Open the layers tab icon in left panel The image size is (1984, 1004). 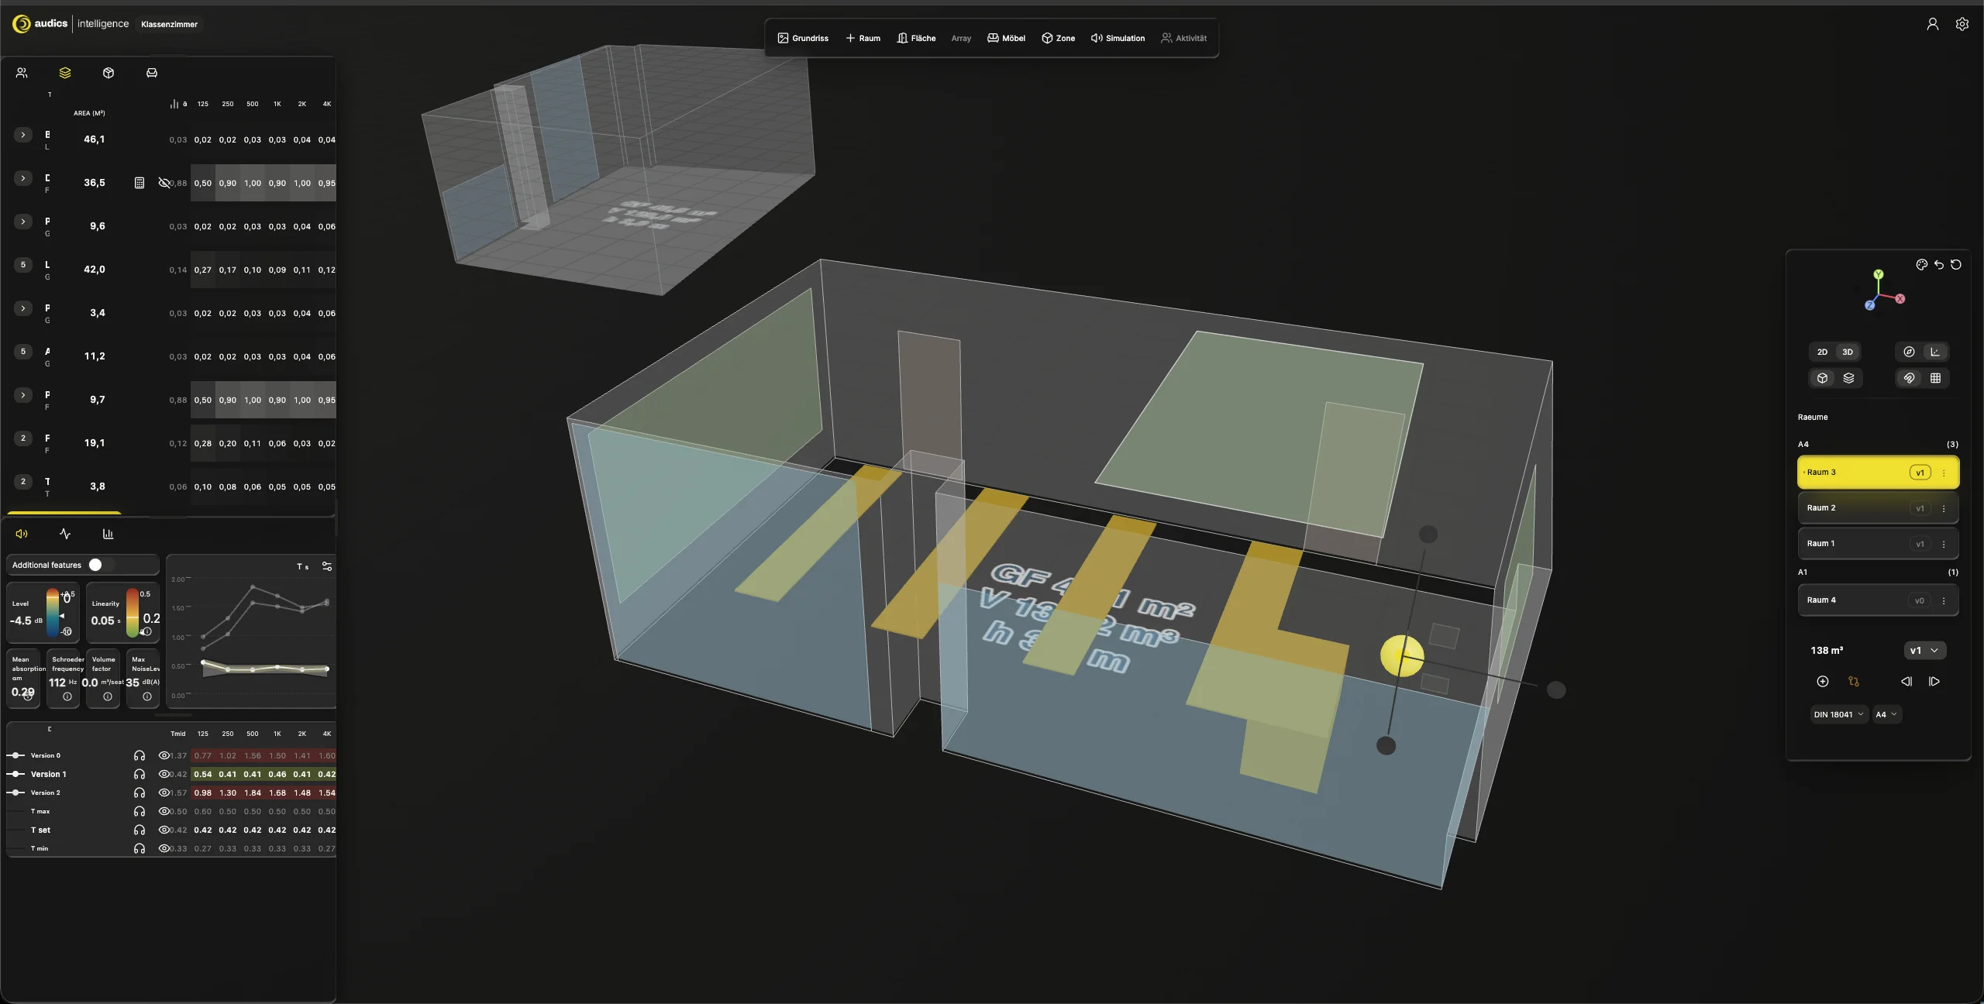(65, 73)
